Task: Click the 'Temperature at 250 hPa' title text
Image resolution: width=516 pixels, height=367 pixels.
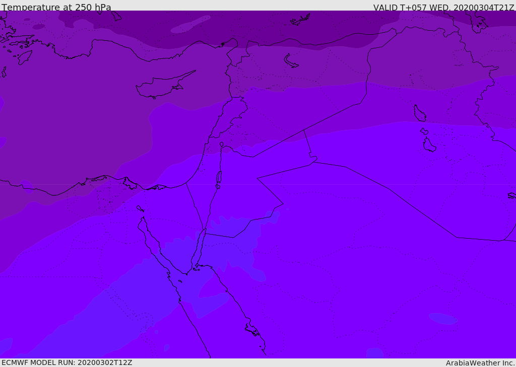Action: click(56, 7)
